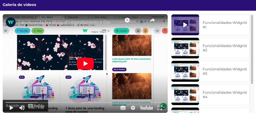Open the video settings gear
256x116 pixels.
pyautogui.click(x=133, y=108)
